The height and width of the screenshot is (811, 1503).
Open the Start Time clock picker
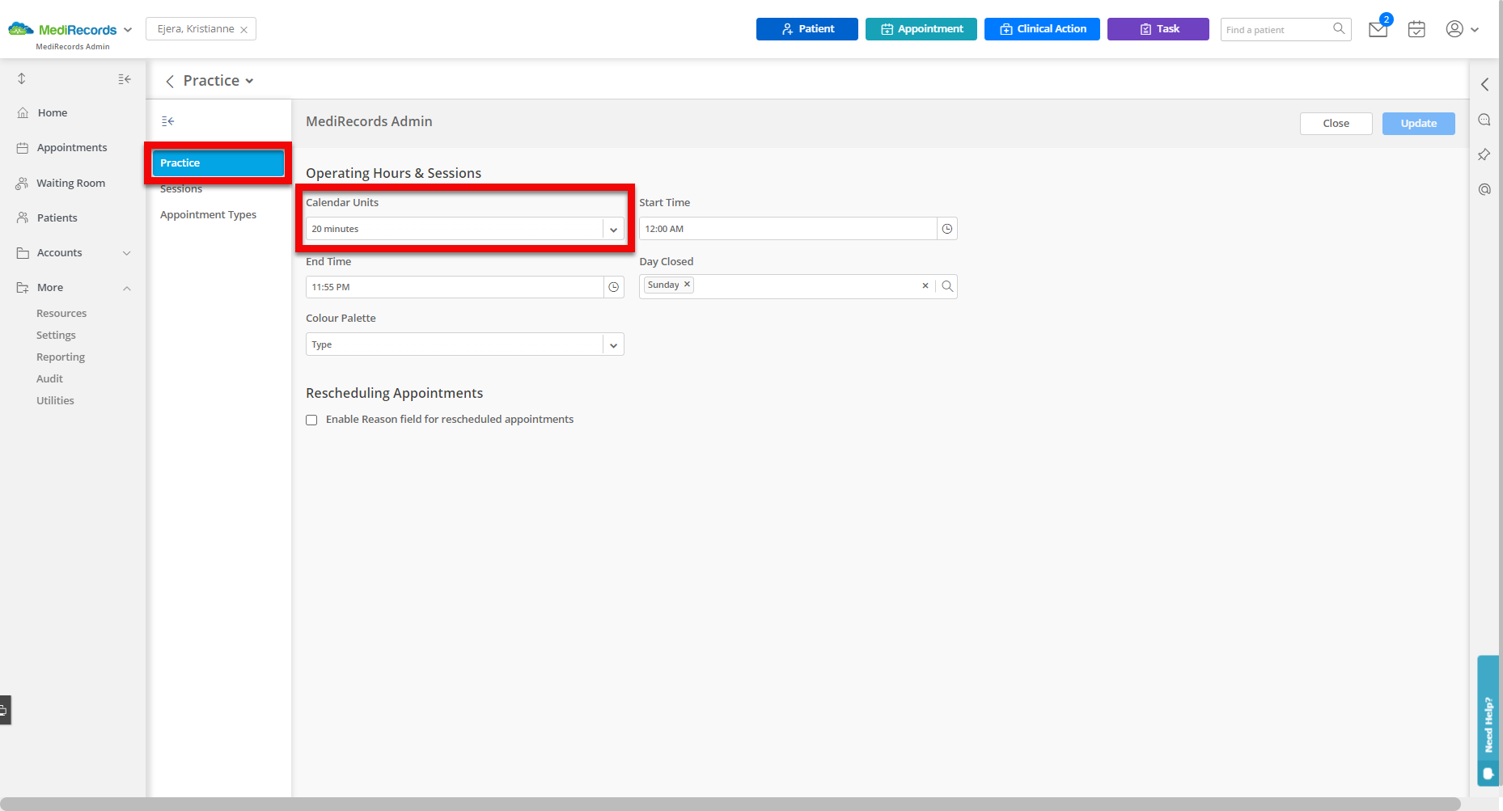[x=947, y=229]
